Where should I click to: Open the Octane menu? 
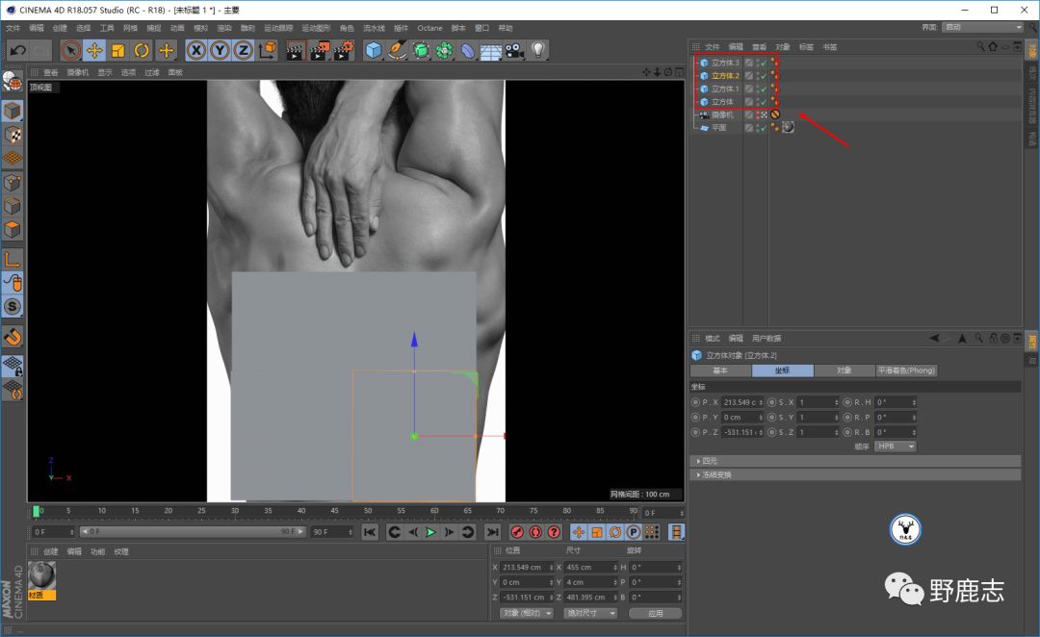point(429,28)
